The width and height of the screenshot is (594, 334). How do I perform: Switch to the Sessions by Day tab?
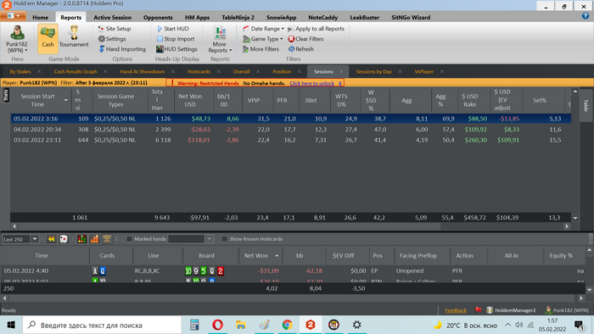[374, 71]
